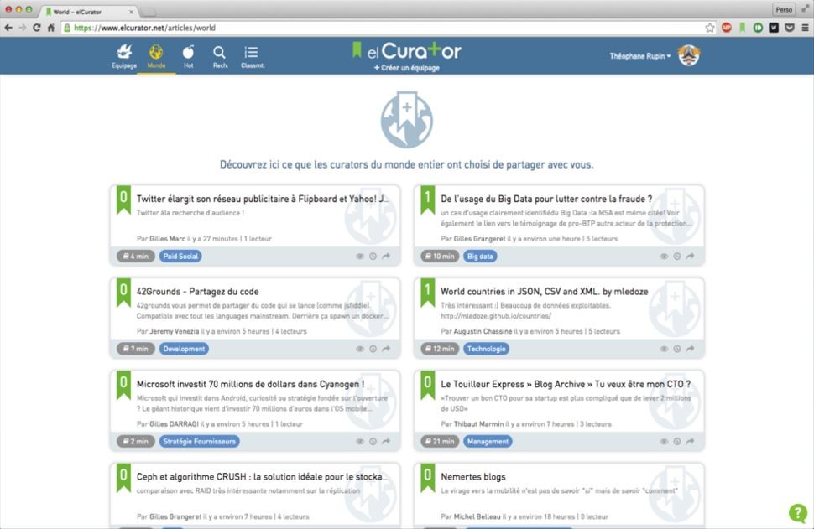Open the Nemertes blogs article

(473, 477)
